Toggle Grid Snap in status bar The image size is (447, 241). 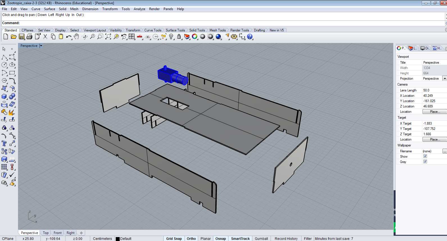point(174,238)
